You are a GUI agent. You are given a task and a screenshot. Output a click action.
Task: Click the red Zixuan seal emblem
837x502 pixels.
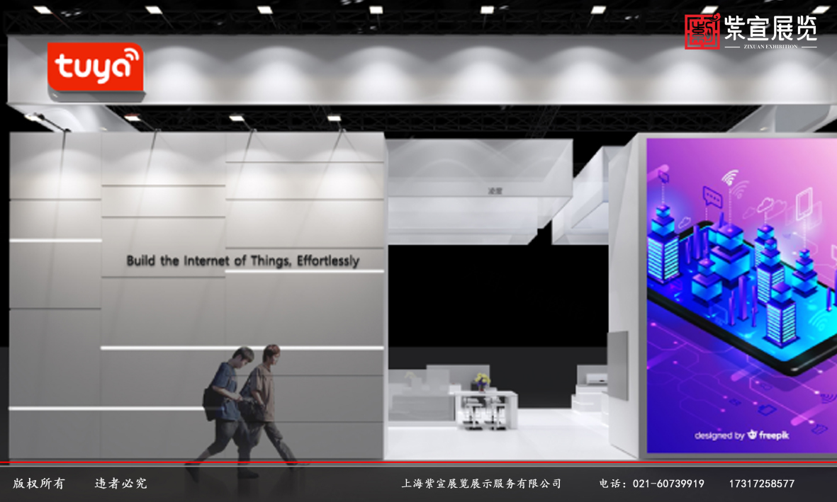click(702, 32)
